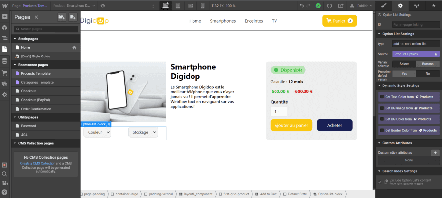Open the Webflow logo menu
This screenshot has height=198, width=442.
pos(4,5)
